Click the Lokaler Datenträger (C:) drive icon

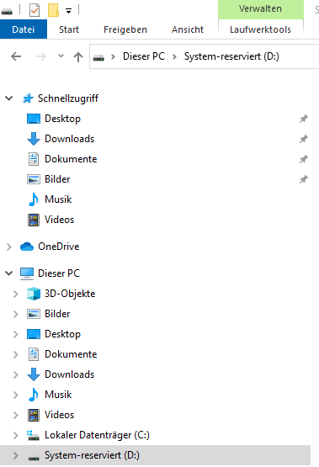click(33, 435)
